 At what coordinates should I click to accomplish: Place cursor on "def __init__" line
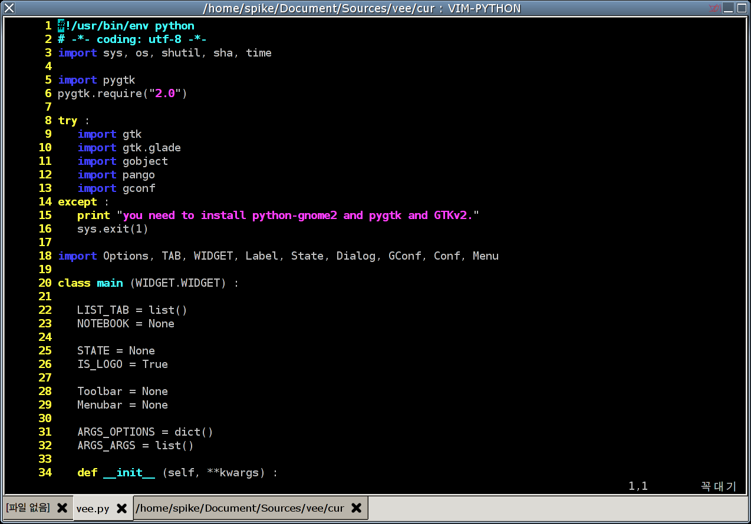pyautogui.click(x=177, y=473)
